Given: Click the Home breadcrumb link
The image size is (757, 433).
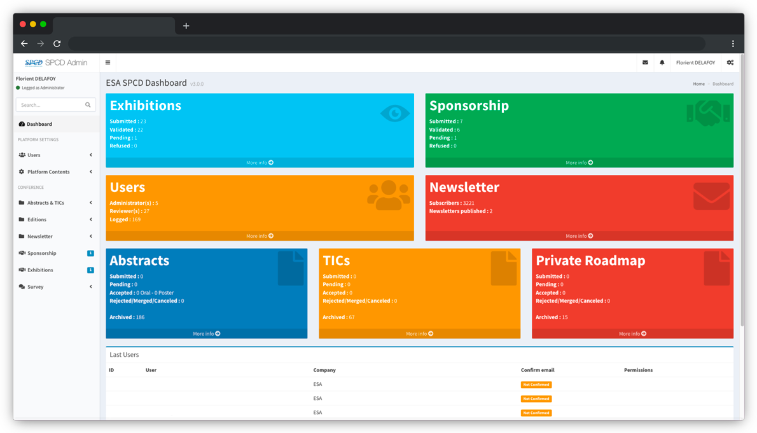Looking at the screenshot, I should pos(698,84).
